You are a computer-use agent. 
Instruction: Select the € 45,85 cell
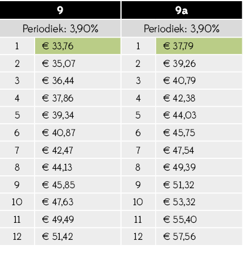click(78, 185)
